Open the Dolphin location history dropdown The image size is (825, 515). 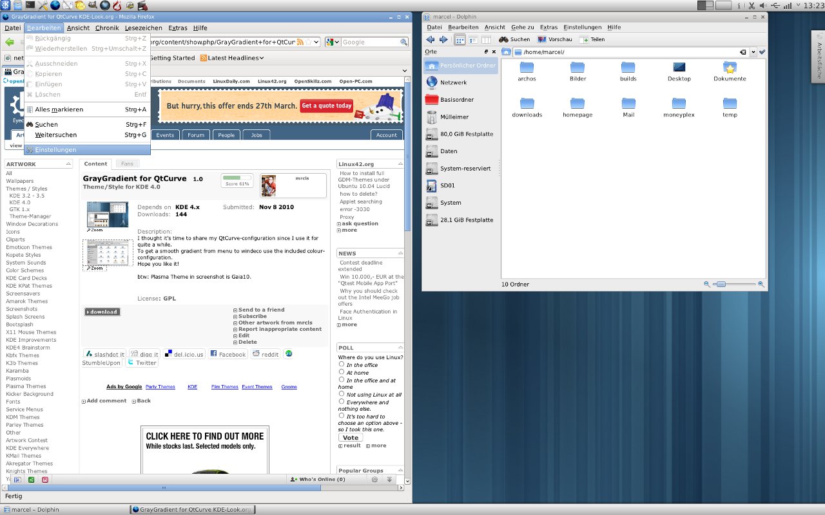[753, 52]
